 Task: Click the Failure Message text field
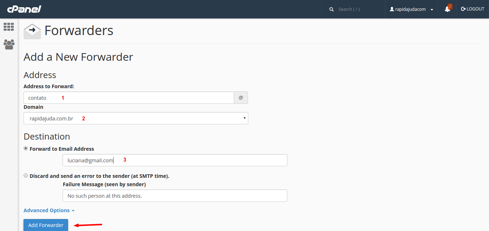(x=174, y=196)
